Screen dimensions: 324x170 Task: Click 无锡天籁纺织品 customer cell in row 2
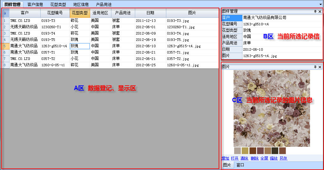25,27
